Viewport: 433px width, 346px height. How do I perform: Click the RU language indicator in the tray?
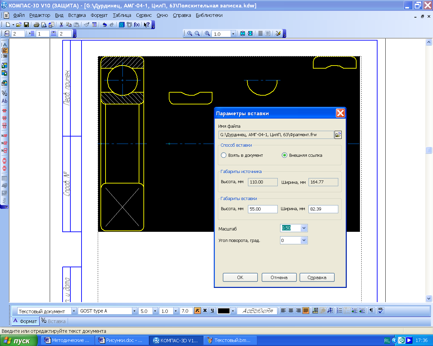(387, 341)
